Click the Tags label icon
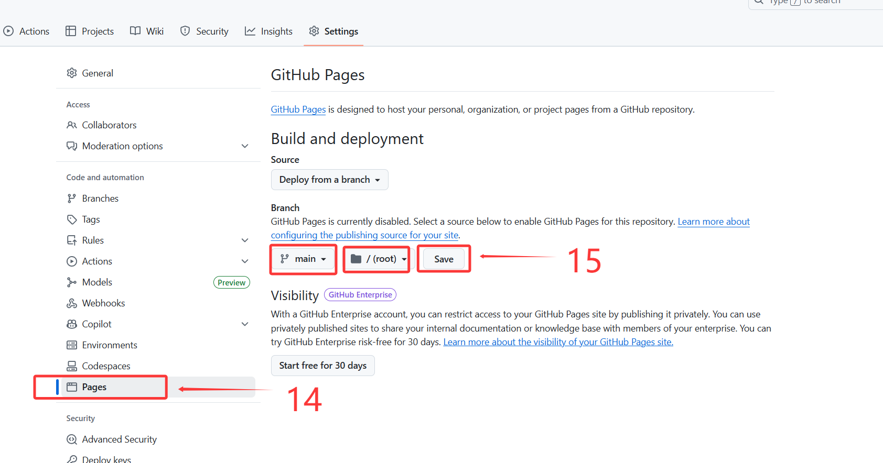883x463 pixels. click(72, 219)
